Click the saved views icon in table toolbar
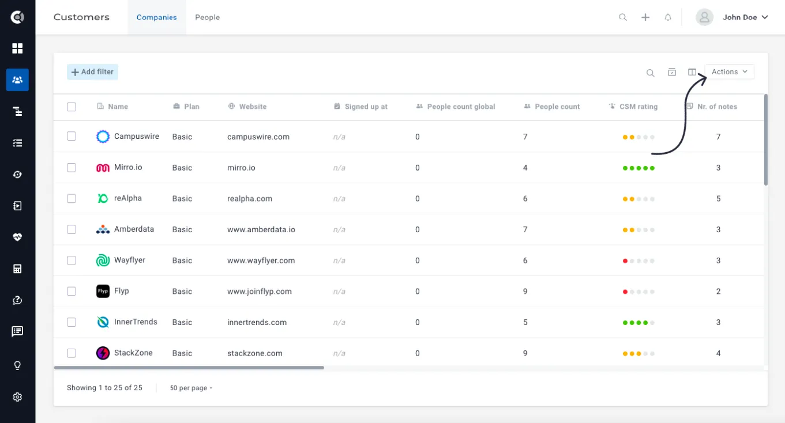Viewport: 785px width, 423px height. pyautogui.click(x=672, y=72)
